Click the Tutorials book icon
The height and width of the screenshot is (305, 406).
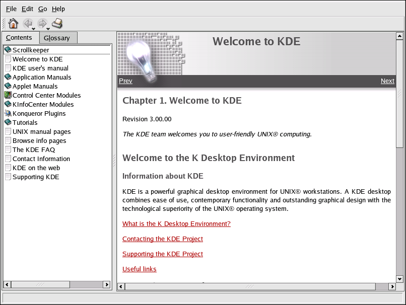(8, 122)
